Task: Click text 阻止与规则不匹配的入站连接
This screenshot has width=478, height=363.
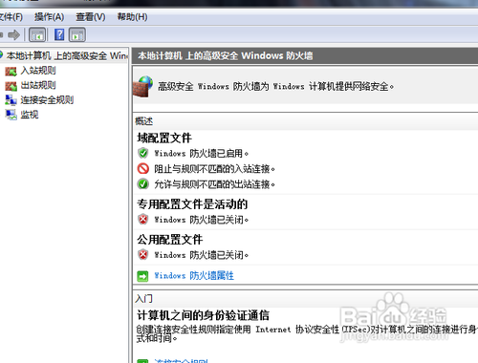Action: point(214,169)
